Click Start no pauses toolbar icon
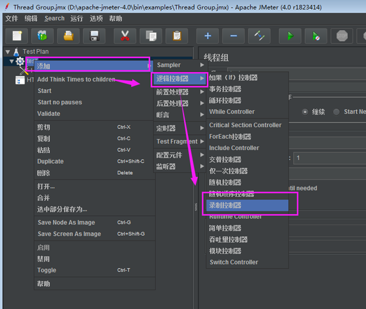366x309 pixels. [x=316, y=36]
